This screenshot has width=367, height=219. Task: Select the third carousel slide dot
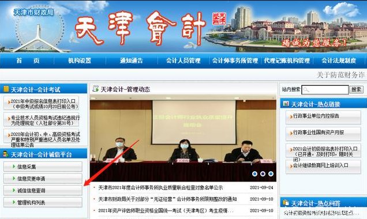coord(271,173)
